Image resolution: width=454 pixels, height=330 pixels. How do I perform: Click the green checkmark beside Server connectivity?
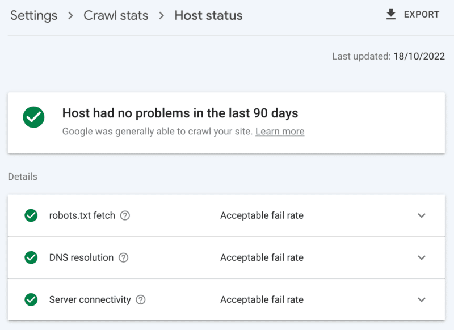31,299
